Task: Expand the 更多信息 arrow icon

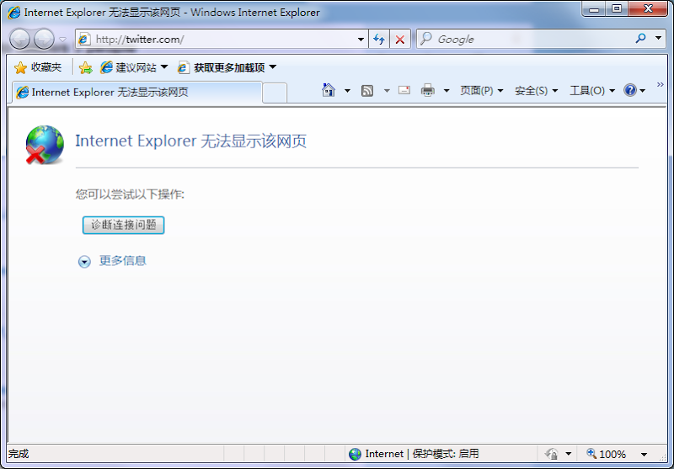Action: [84, 262]
